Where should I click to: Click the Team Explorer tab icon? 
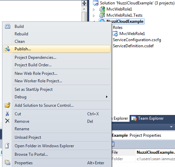tap(134, 118)
